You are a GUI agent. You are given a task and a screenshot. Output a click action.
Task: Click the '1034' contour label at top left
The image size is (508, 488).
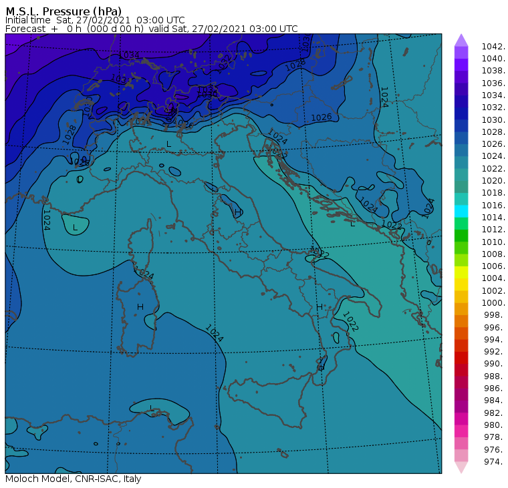(128, 55)
